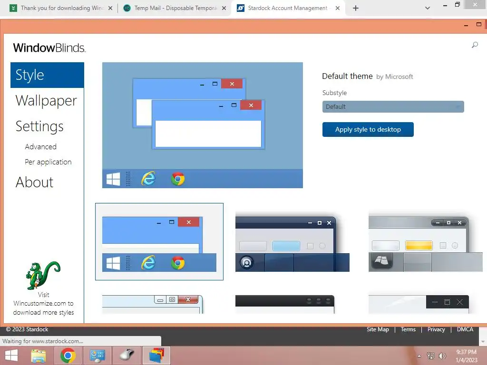Open the network tray icon

pyautogui.click(x=431, y=355)
